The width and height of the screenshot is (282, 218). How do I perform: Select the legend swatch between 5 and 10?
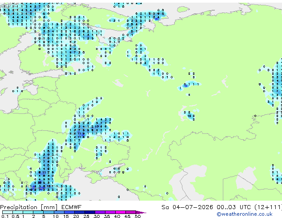(48, 212)
